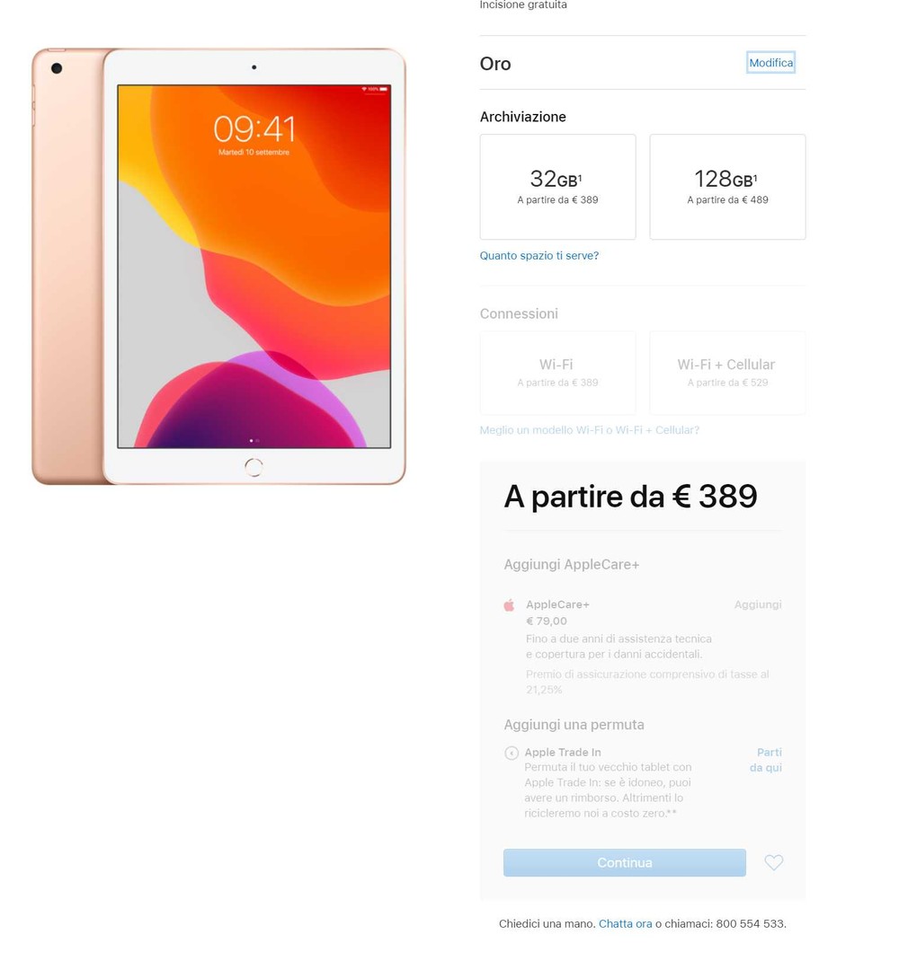
Task: Choose the Wi-Fi connection option
Action: tap(557, 373)
